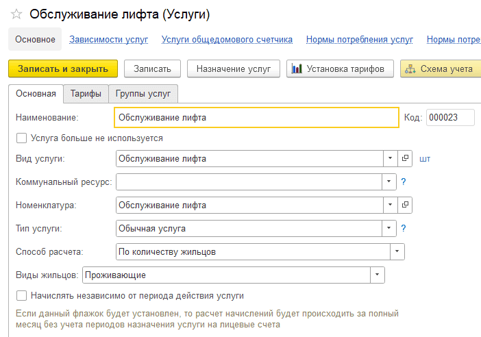Click help question mark next to Коммунальный ресурс
Image resolution: width=481 pixels, height=337 pixels.
coord(404,182)
